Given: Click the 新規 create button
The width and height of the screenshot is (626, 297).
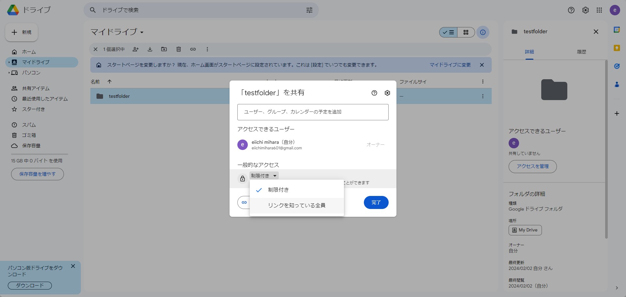Looking at the screenshot, I should coord(22,32).
